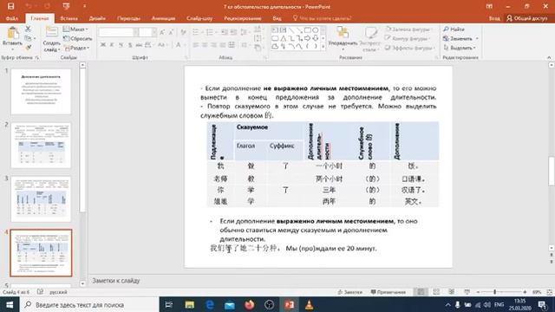Open the Выделить select dropdown
The width and height of the screenshot is (555, 312).
click(460, 48)
